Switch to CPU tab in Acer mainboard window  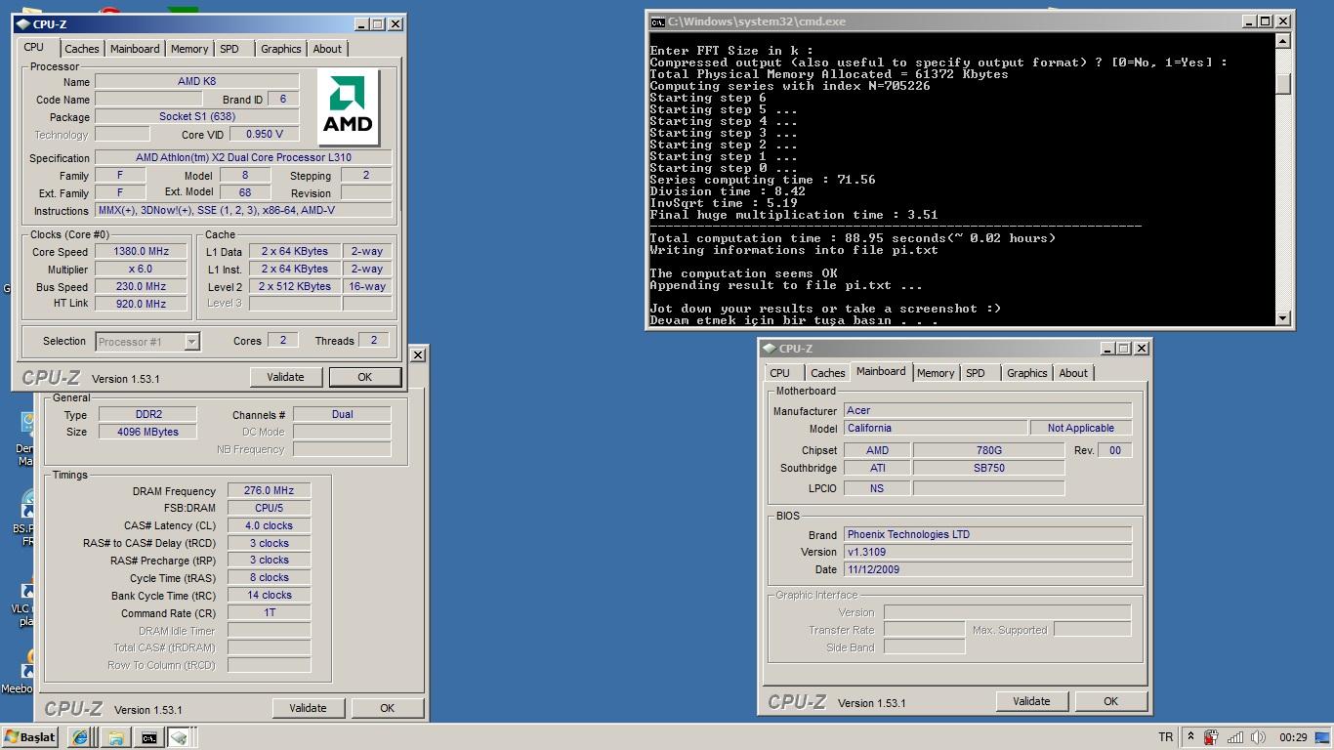point(780,373)
